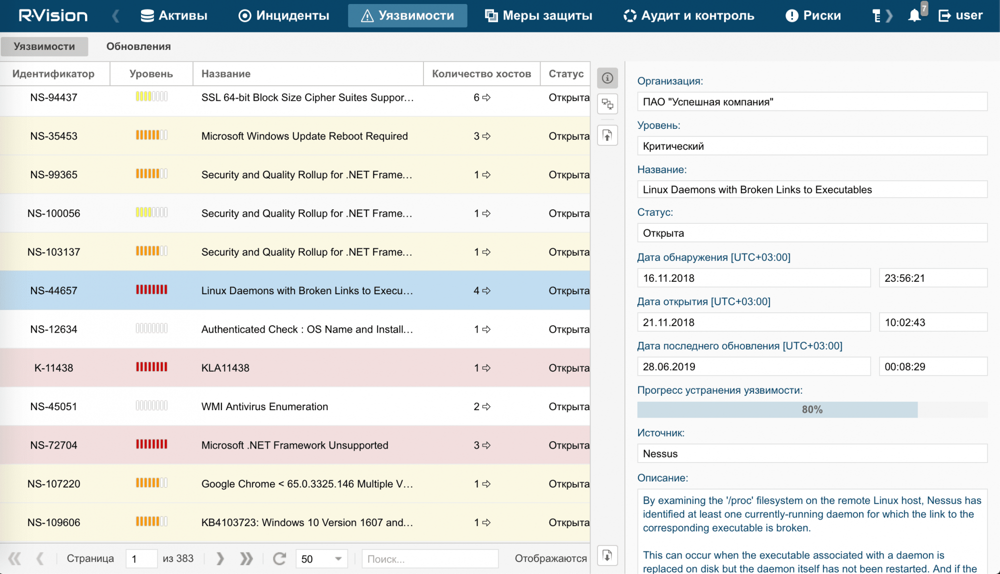Image resolution: width=1000 pixels, height=574 pixels.
Task: Go to the next page
Action: pyautogui.click(x=220, y=559)
